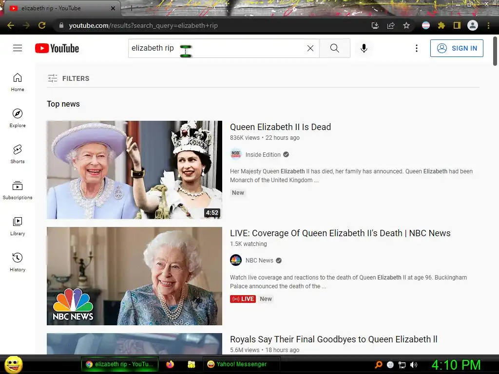Open the Inside Edition channel name
Image resolution: width=499 pixels, height=374 pixels.
coord(263,154)
